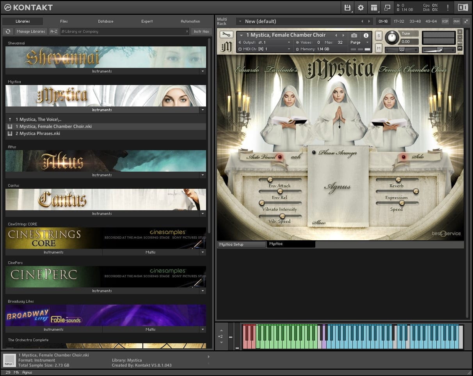Expand the Altus Instruments dropdown arrow
Image resolution: width=473 pixels, height=376 pixels.
pyautogui.click(x=202, y=175)
